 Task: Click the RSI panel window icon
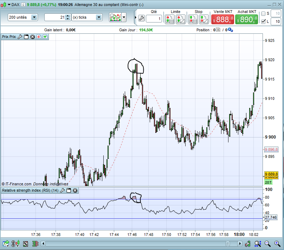(69, 190)
